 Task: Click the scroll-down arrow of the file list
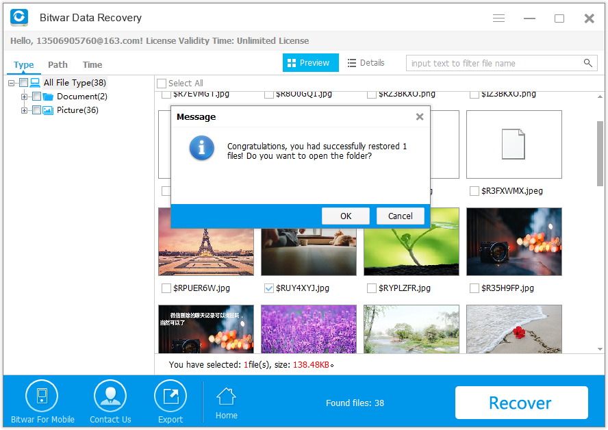(x=600, y=349)
